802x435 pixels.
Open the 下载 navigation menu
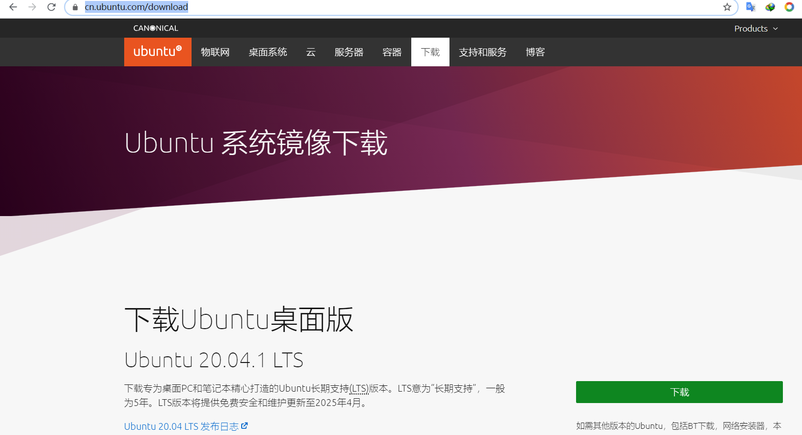(x=430, y=52)
